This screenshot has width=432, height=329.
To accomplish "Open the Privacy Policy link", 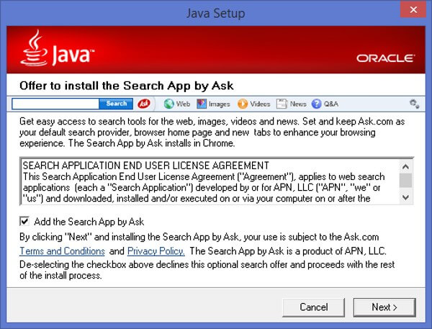I will 156,251.
